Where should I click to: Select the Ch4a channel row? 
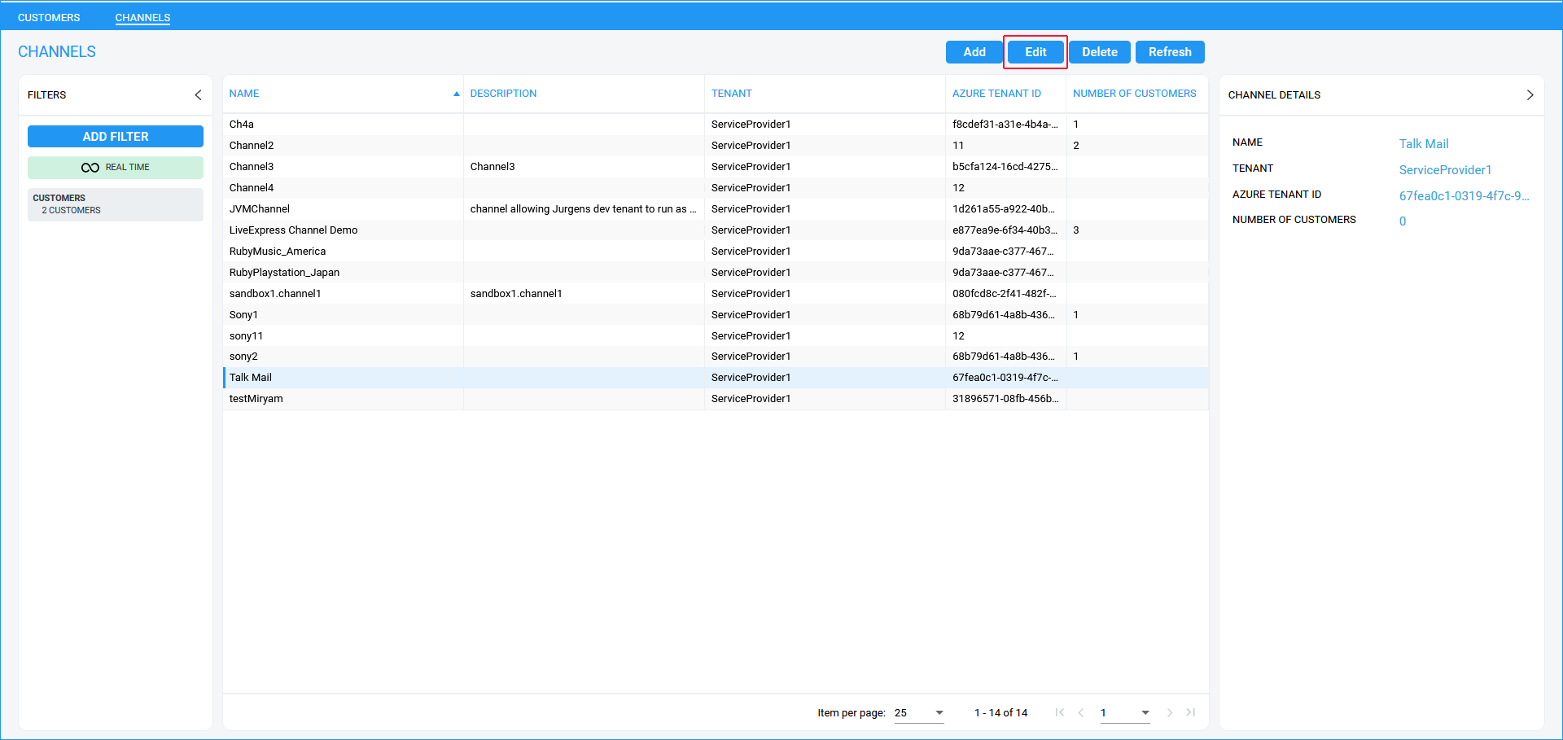pyautogui.click(x=716, y=125)
